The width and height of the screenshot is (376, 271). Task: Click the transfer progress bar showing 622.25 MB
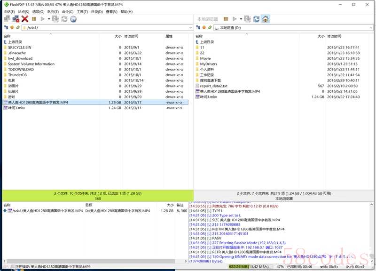coord(251,266)
